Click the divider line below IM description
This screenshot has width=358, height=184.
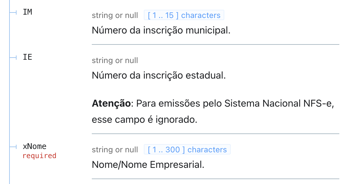click(x=215, y=44)
